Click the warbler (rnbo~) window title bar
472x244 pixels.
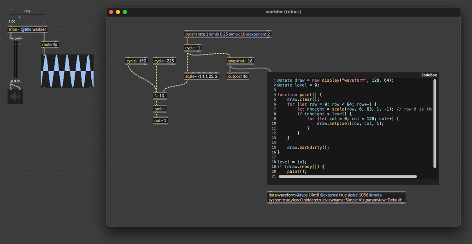click(x=283, y=11)
